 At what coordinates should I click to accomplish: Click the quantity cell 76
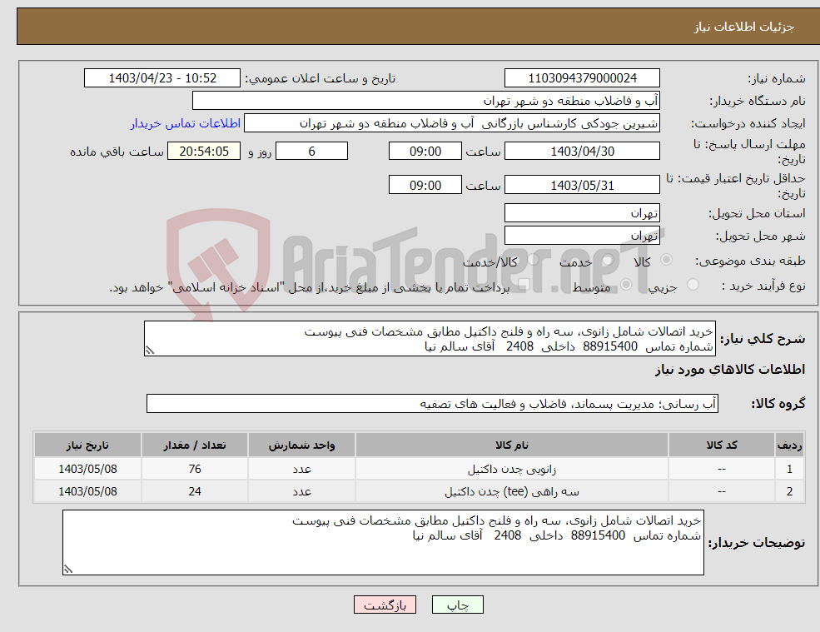[x=195, y=470]
